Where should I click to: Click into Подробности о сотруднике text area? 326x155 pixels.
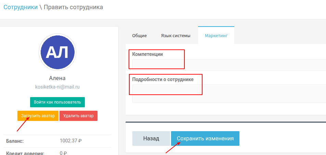click(229, 94)
